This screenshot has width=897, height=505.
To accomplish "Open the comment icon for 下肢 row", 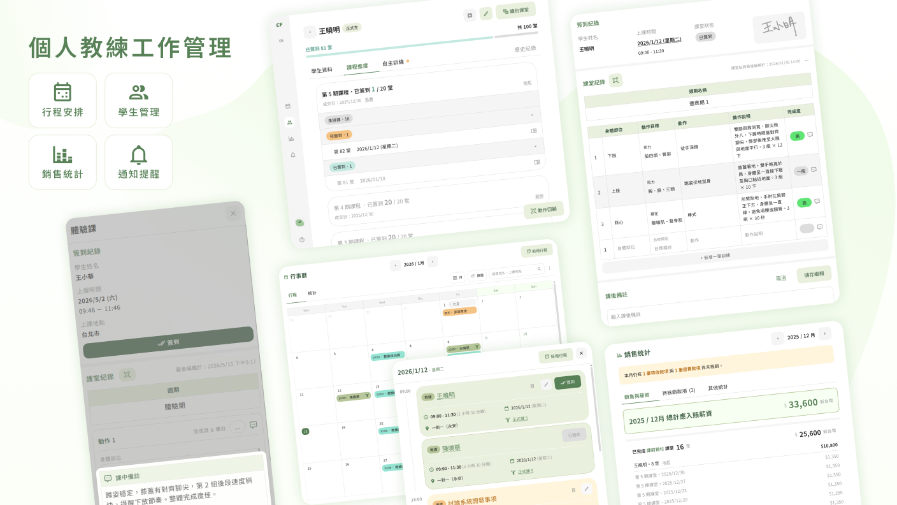I will [x=810, y=135].
